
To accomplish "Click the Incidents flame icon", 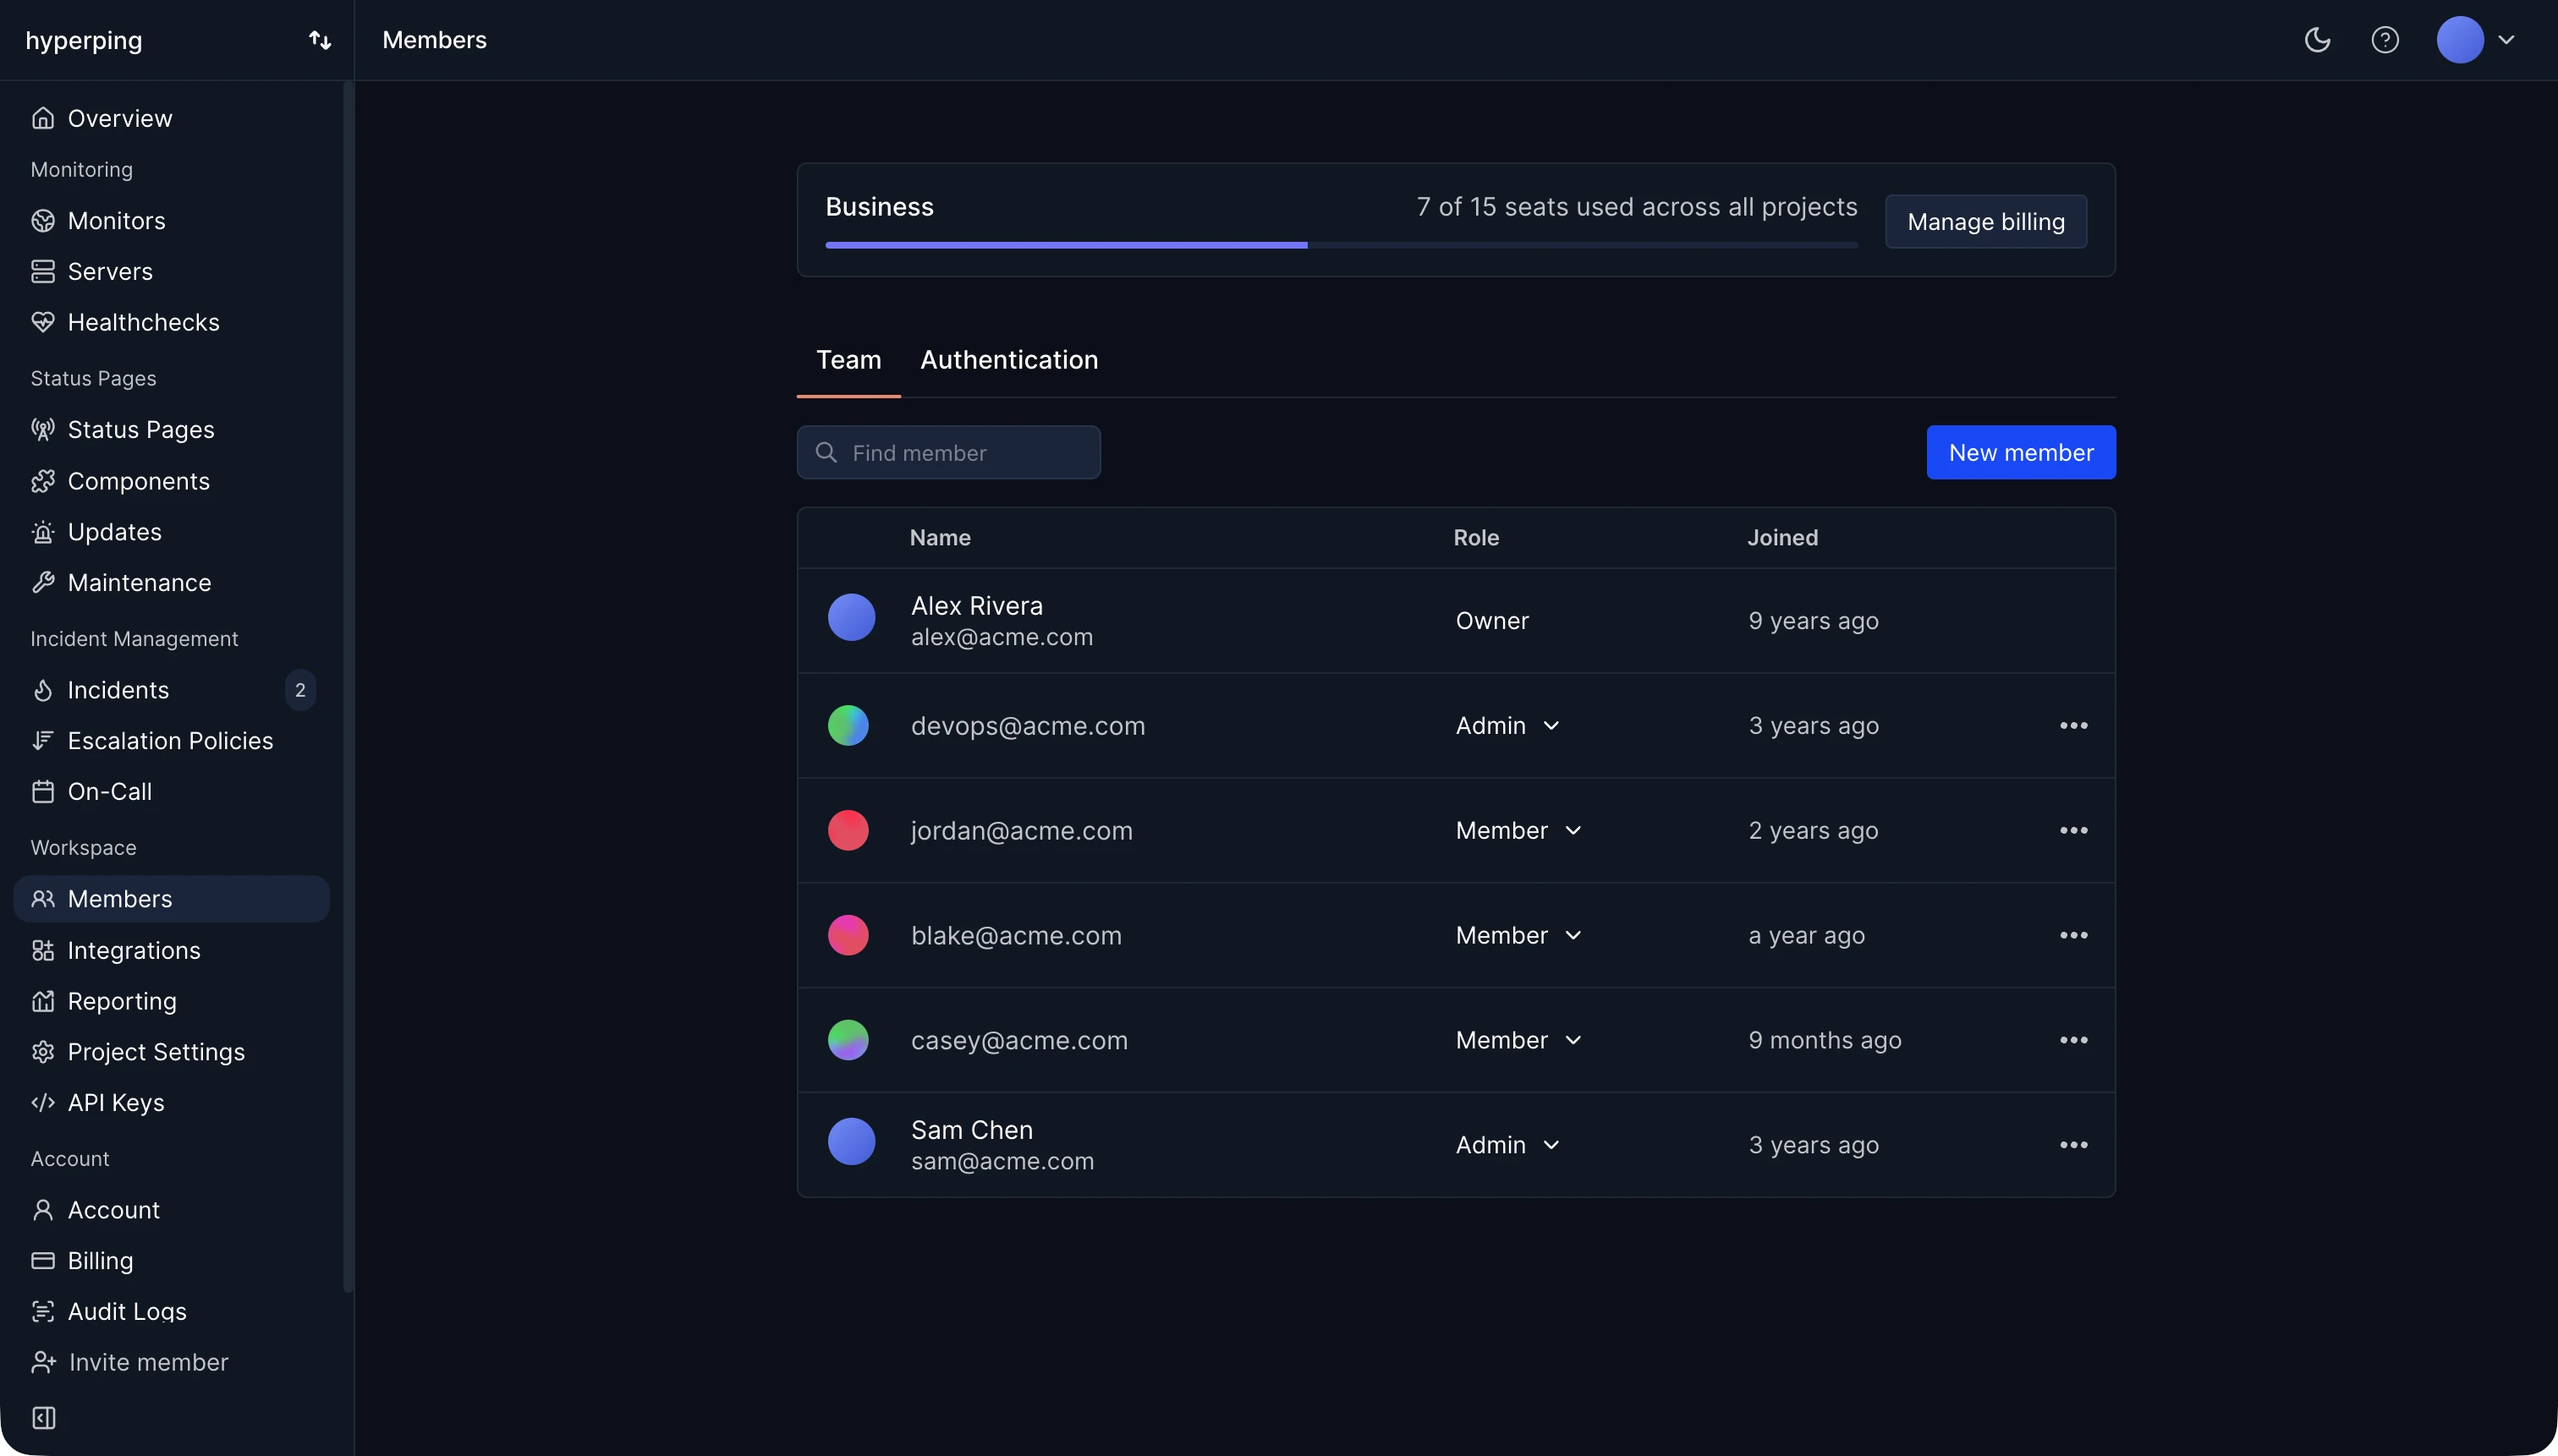I will 43,690.
